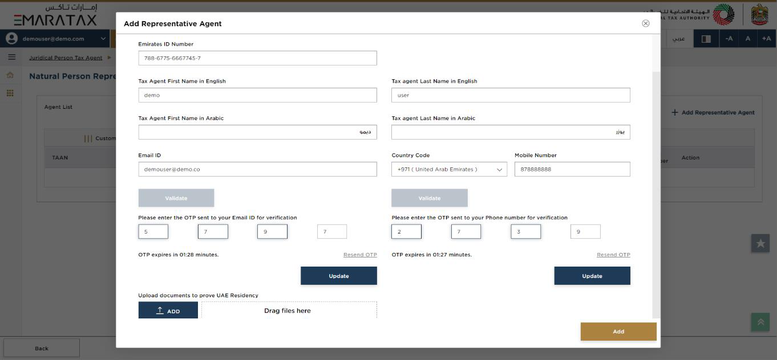Click the Validate button under Email ID
The image size is (777, 360).
[x=176, y=198]
